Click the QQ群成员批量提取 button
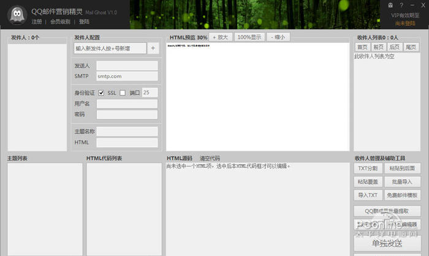 (387, 211)
